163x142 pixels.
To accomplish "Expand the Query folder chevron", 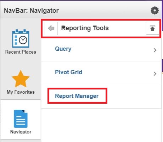I will click(x=155, y=50).
